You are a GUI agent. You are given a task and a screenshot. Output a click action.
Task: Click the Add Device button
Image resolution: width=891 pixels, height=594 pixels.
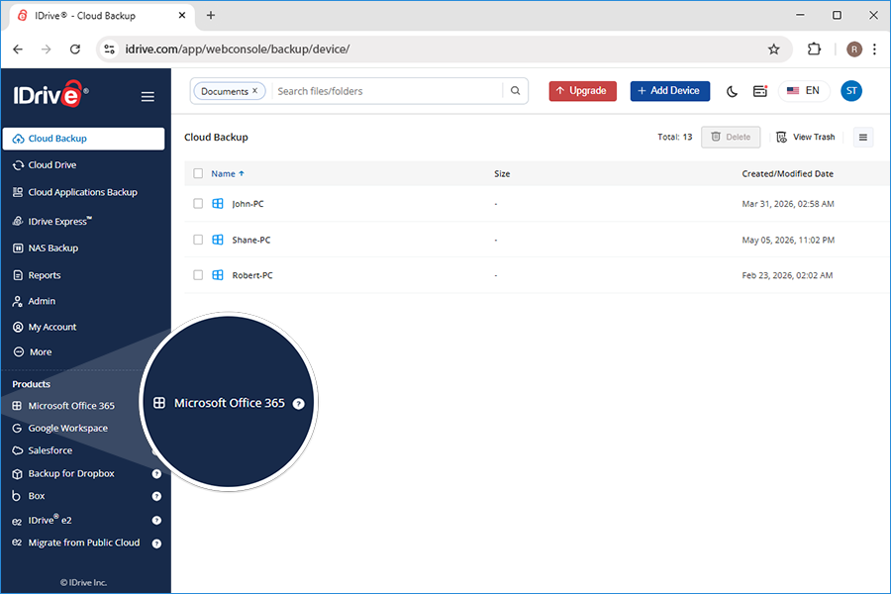tap(670, 91)
